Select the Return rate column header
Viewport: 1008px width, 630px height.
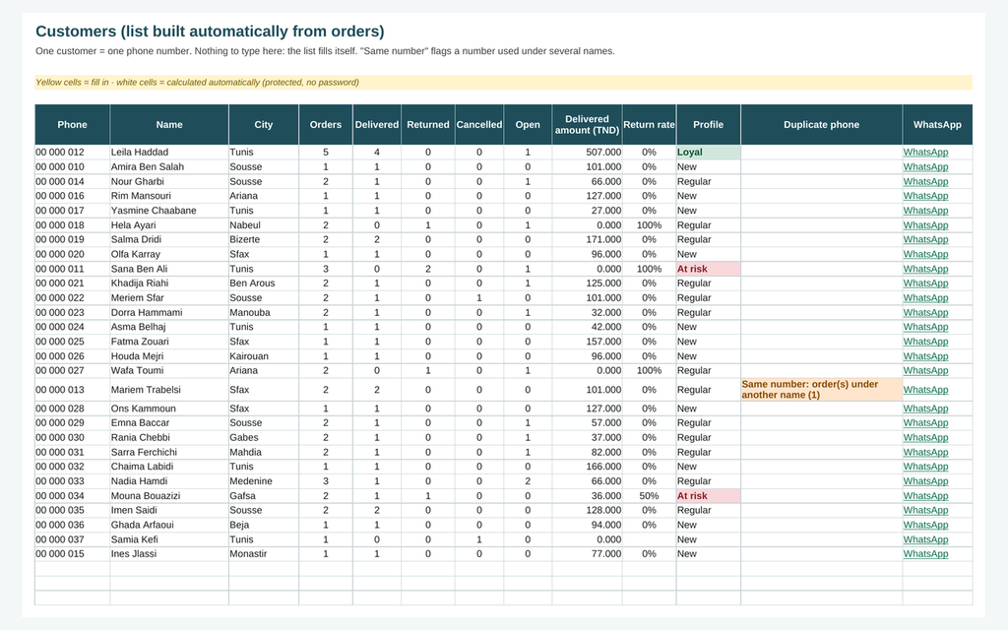pyautogui.click(x=649, y=125)
